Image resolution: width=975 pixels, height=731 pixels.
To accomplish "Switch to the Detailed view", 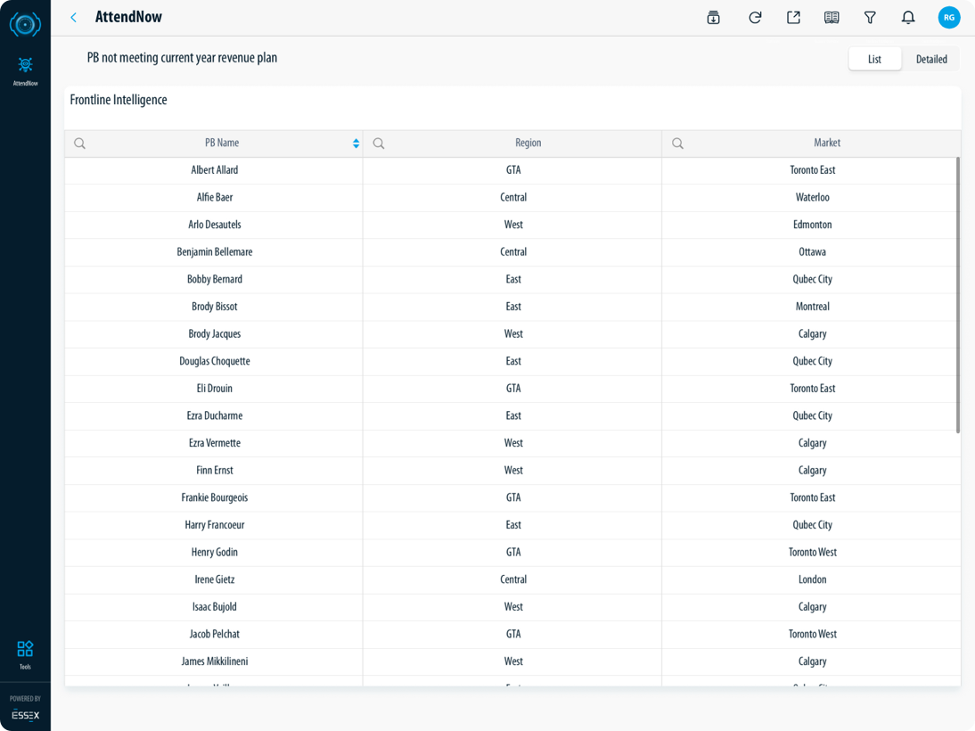I will (931, 59).
